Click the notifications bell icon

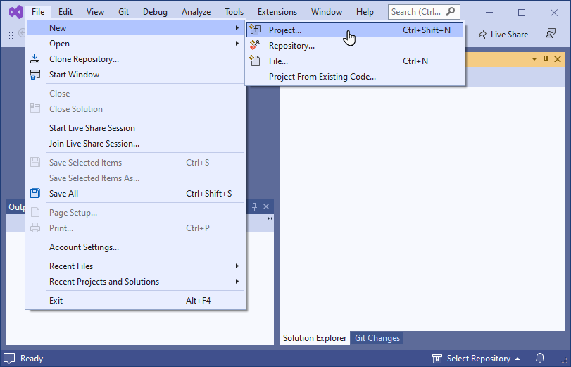[x=540, y=359]
